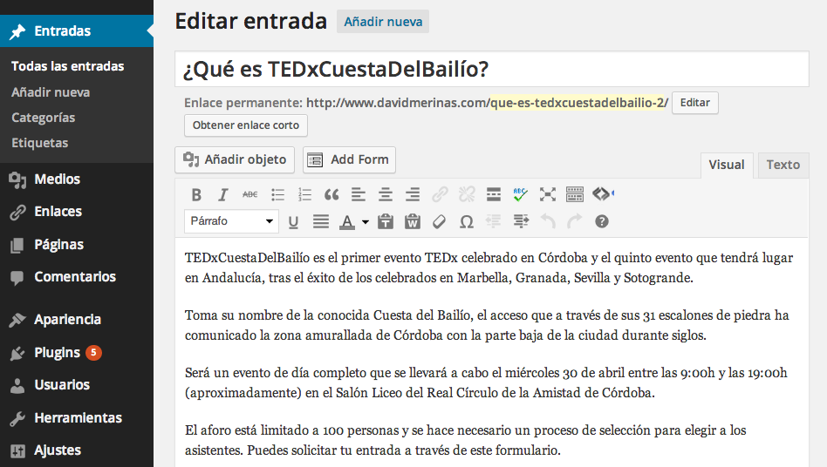The height and width of the screenshot is (467, 827).
Task: Paste from Word
Action: [x=413, y=221]
